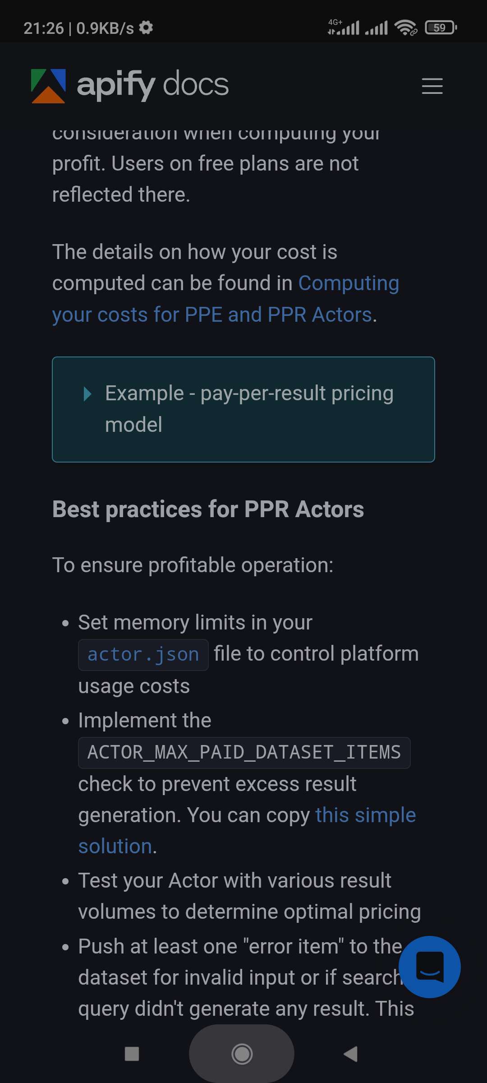Tap the ACTOR_MAX_PAID_DATASET_ITEMS code snippet
The height and width of the screenshot is (1083, 487).
(x=244, y=753)
